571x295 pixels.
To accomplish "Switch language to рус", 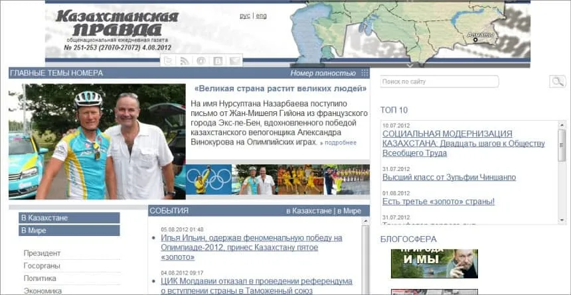I will coord(245,15).
